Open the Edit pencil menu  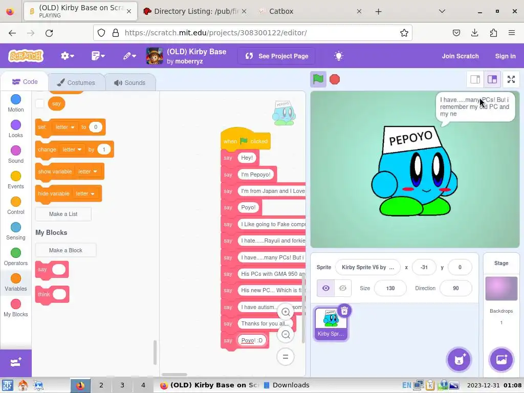pyautogui.click(x=129, y=56)
